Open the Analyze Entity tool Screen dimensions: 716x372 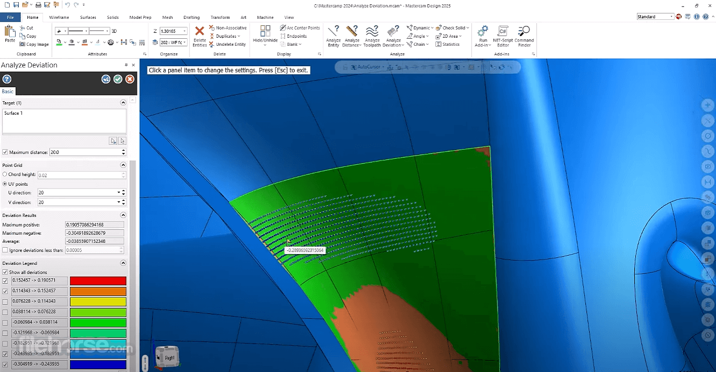point(334,36)
